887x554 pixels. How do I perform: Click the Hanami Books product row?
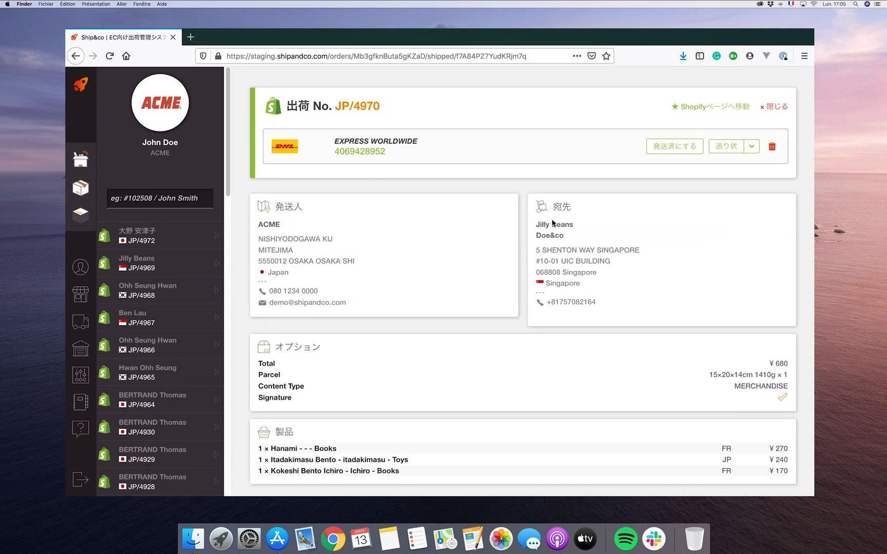click(523, 448)
